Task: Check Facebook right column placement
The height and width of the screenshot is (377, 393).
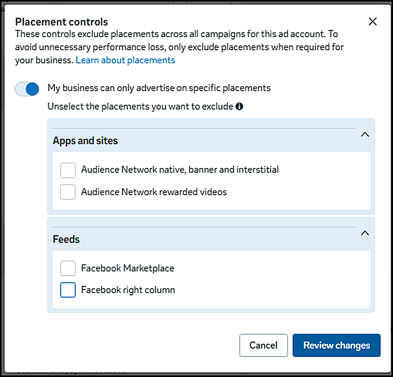Action: 68,290
